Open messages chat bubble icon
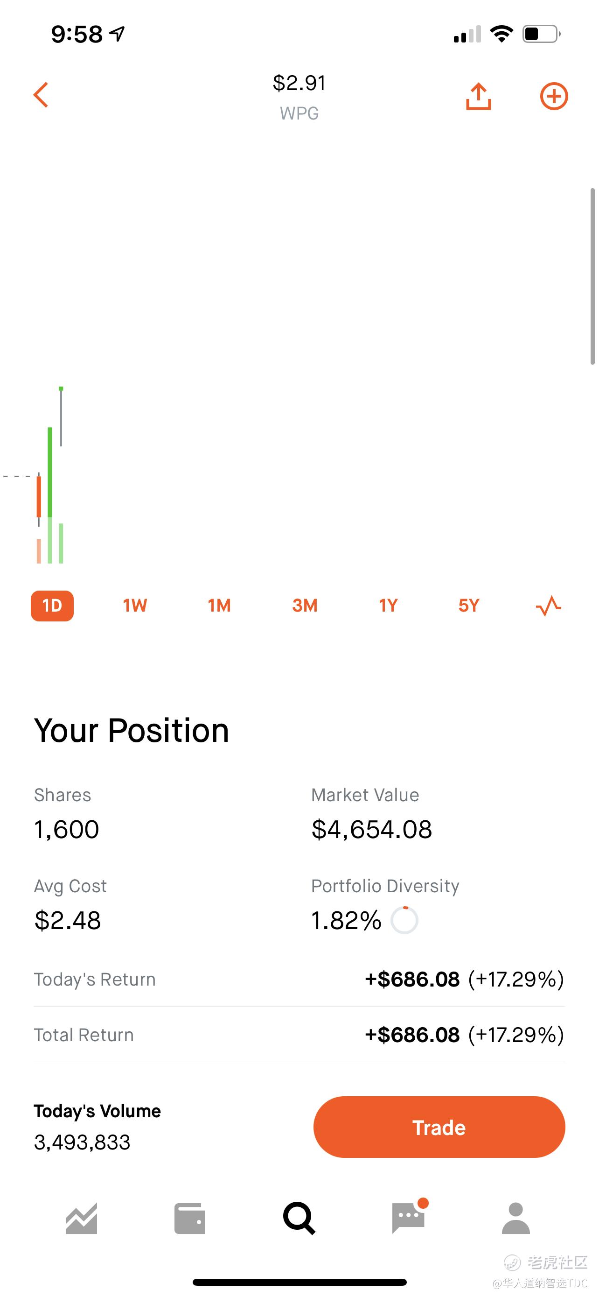599x1297 pixels. click(408, 1218)
